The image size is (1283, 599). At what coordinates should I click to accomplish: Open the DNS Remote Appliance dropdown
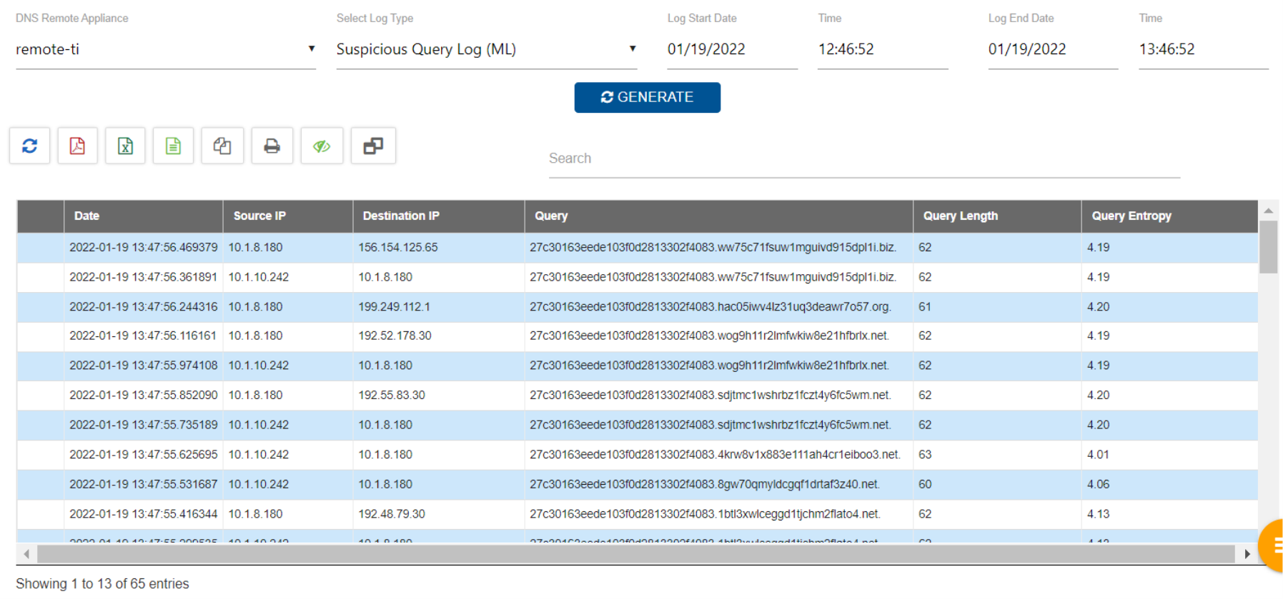coord(165,49)
